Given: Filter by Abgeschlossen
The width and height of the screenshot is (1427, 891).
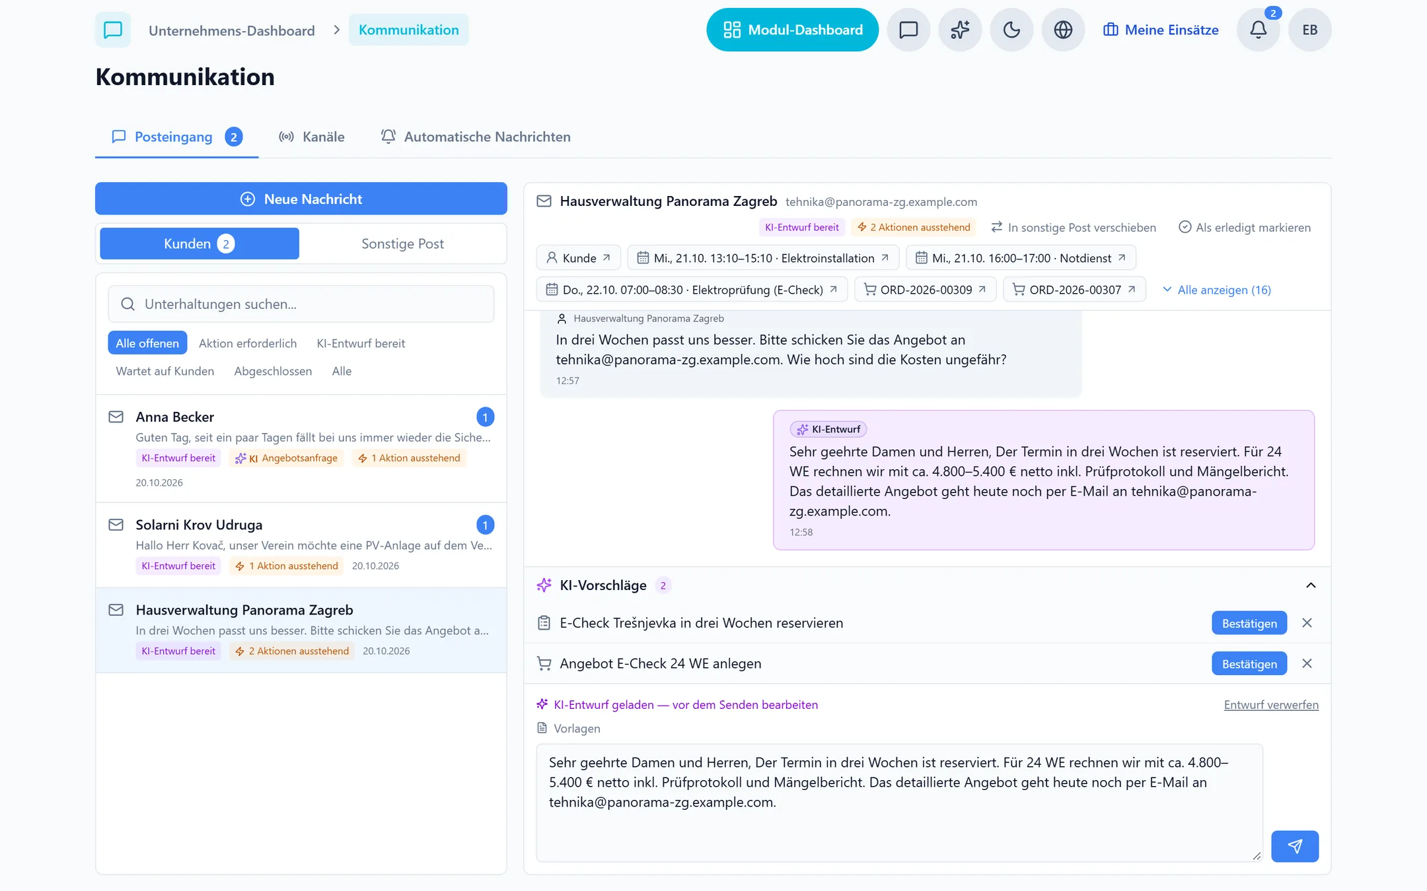Looking at the screenshot, I should coord(273,371).
